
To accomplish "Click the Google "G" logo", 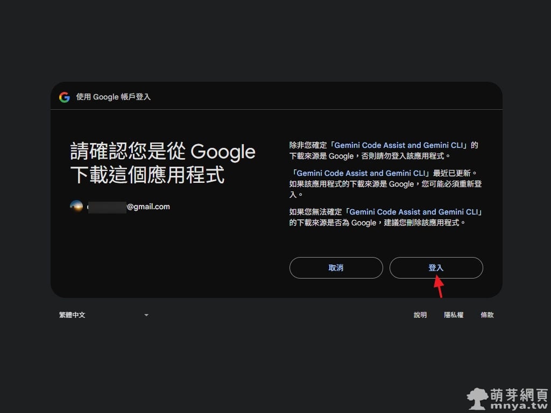I will (65, 97).
